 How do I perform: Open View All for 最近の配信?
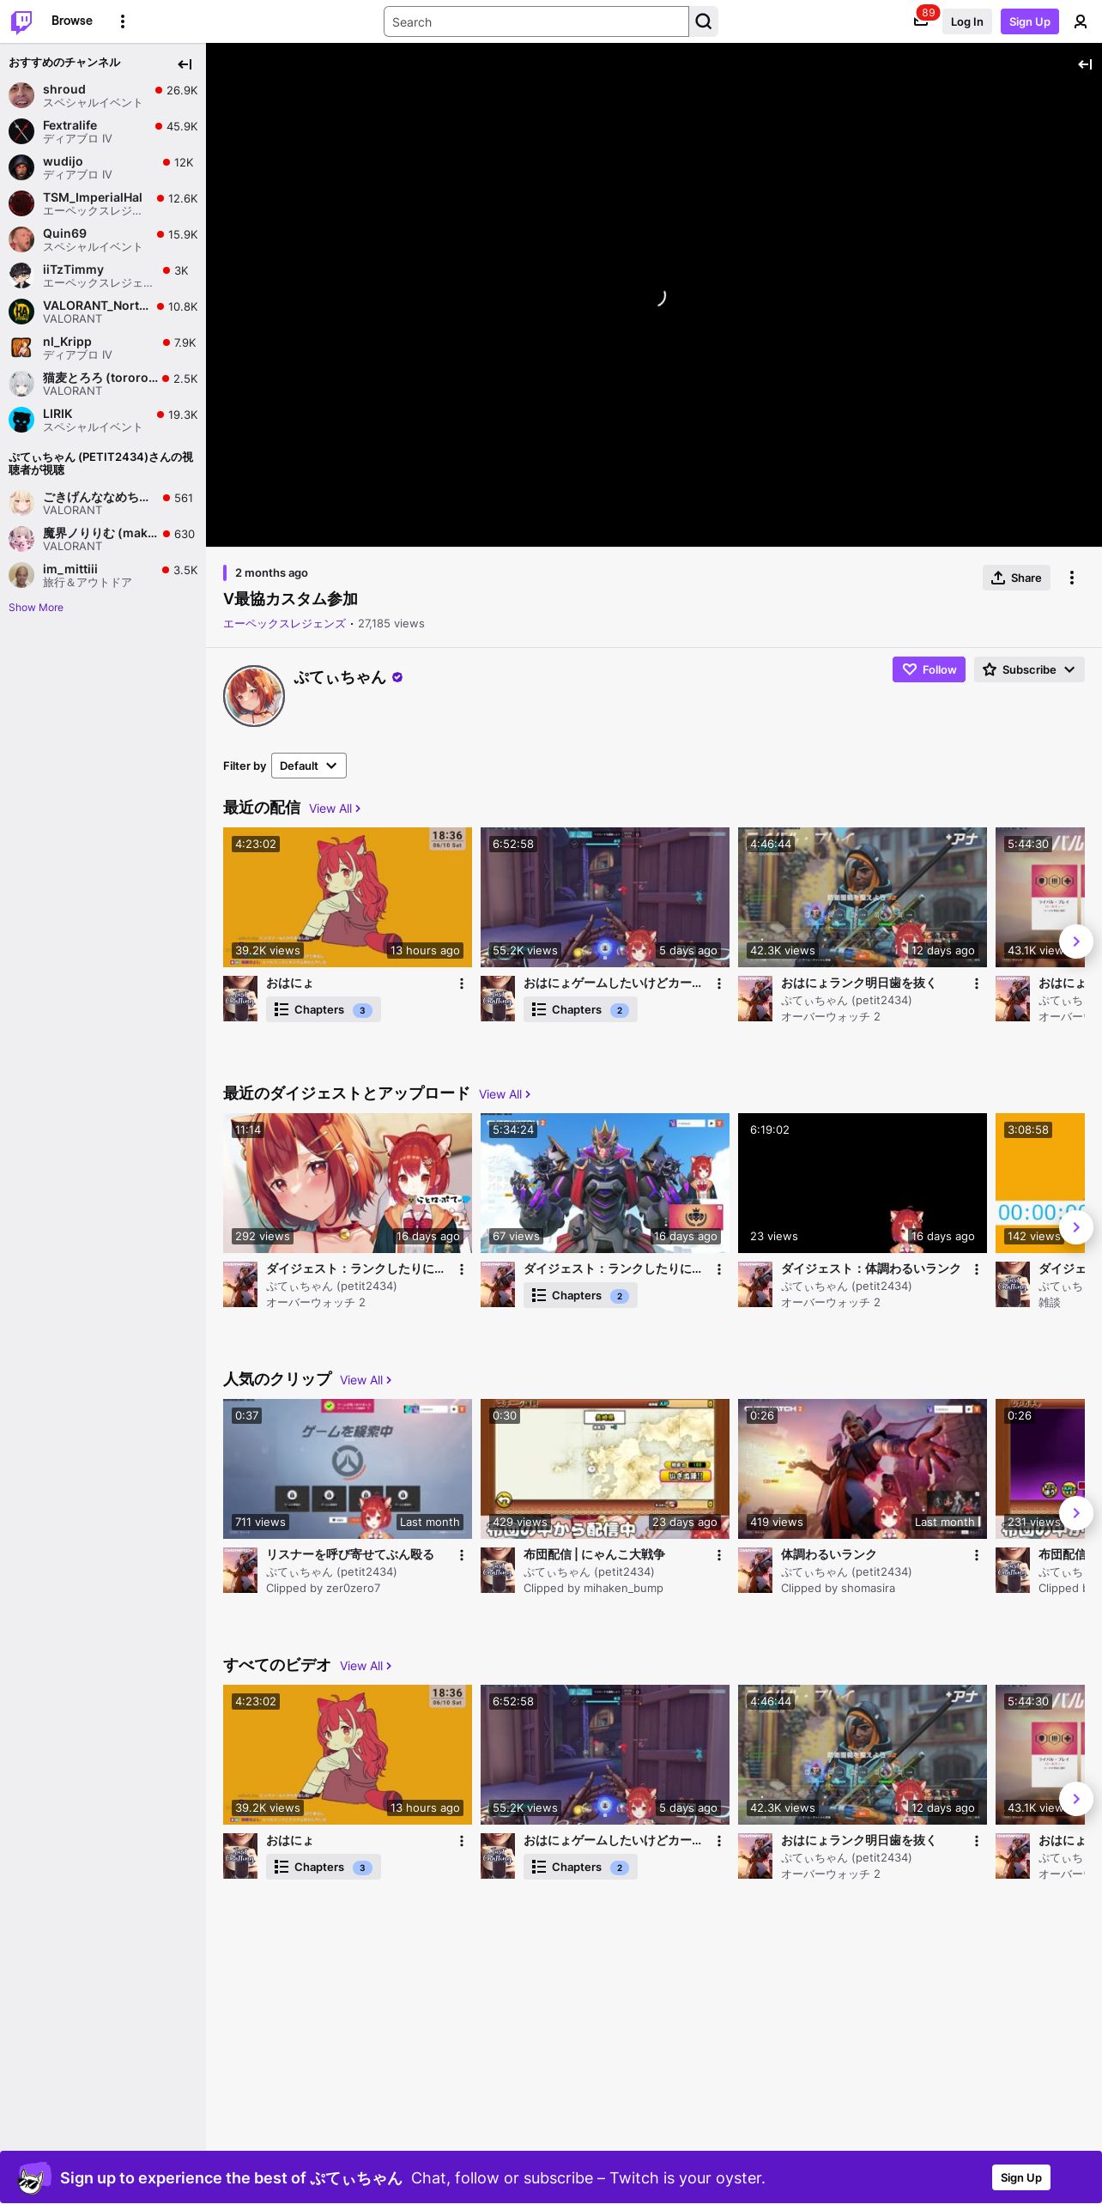click(x=335, y=808)
